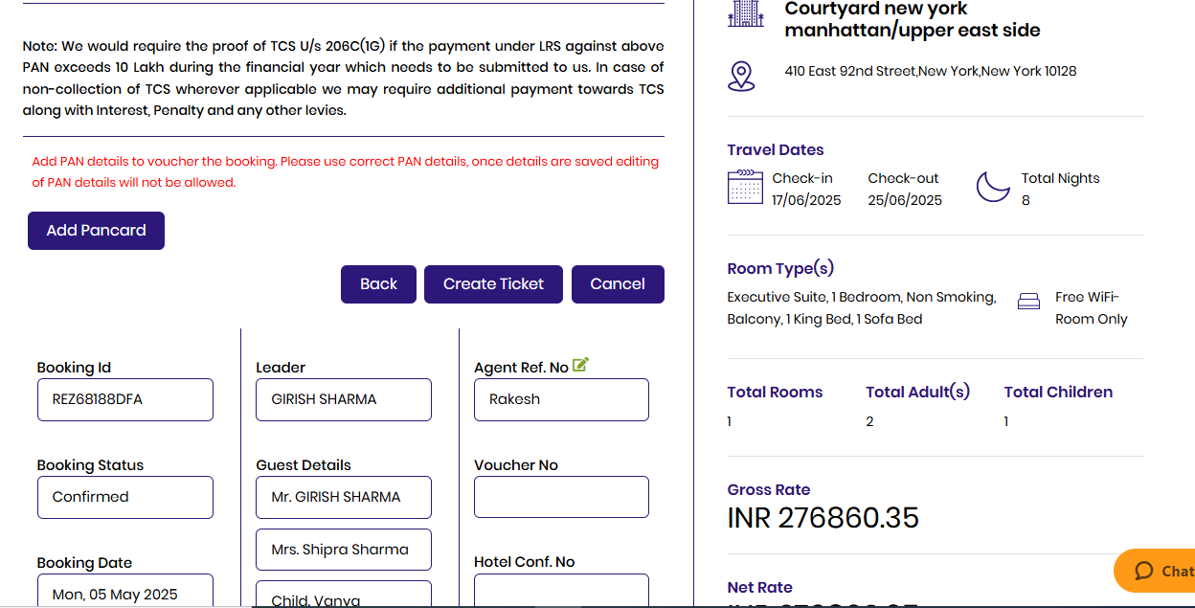The height and width of the screenshot is (608, 1195).
Task: Click hotel name Courtyard new york manhattan
Action: click(912, 19)
